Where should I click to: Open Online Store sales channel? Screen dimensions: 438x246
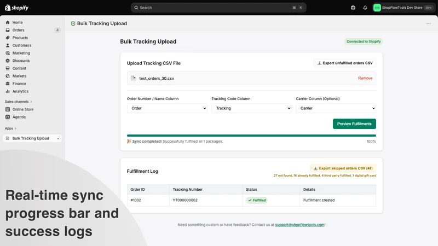point(23,109)
